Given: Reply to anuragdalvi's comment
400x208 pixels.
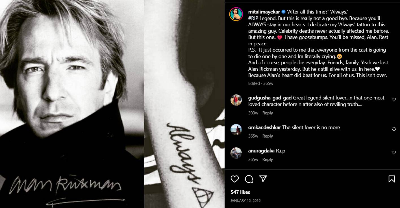Looking at the screenshot, I should [268, 160].
